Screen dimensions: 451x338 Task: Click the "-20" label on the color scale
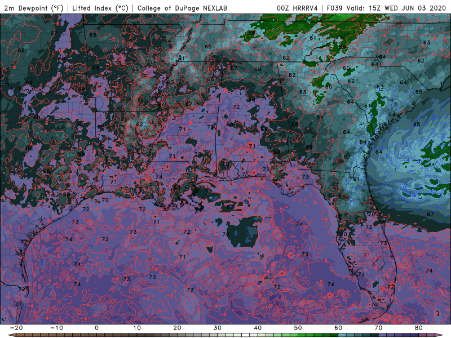pyautogui.click(x=16, y=328)
